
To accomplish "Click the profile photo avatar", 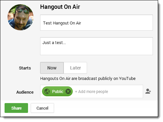I will tap(21, 17).
